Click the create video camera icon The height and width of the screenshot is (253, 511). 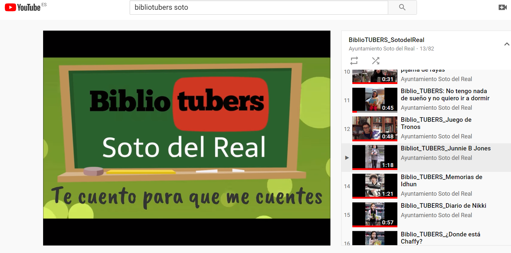[503, 7]
